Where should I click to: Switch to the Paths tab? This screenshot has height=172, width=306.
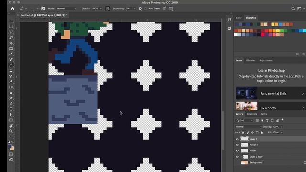[264, 114]
